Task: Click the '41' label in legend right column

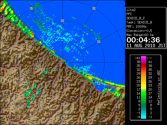Action: (150, 62)
